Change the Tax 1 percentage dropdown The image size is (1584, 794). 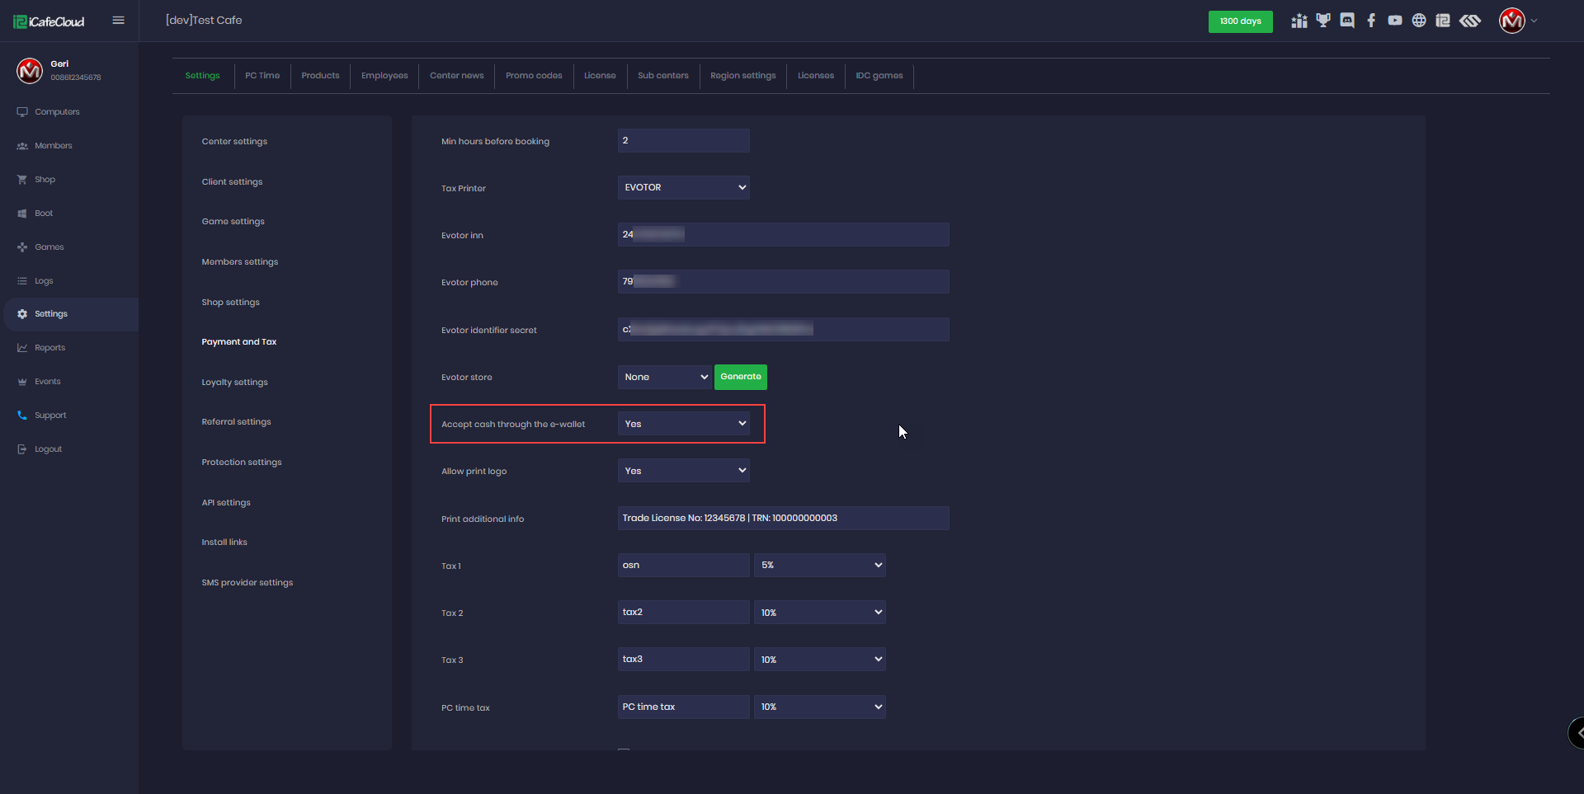coord(819,566)
